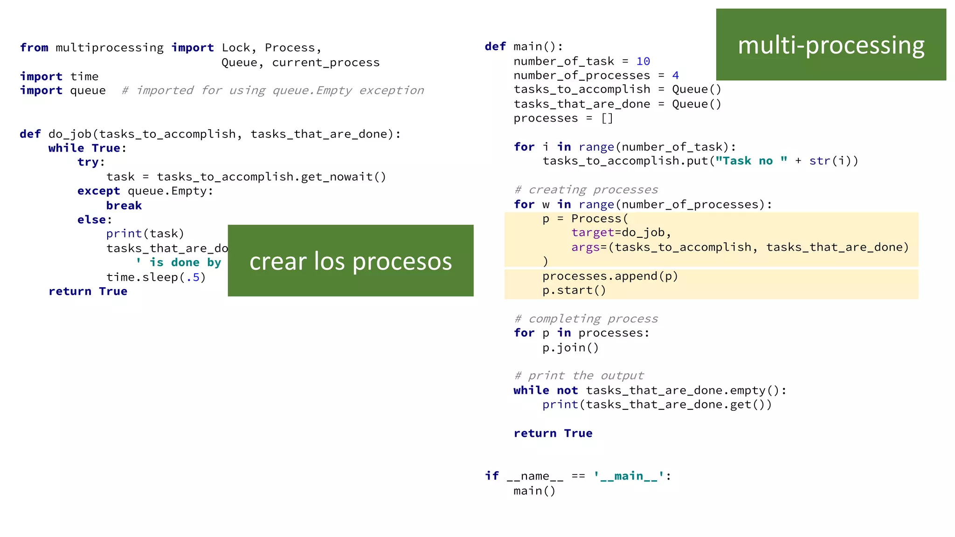Click the highlighted p.start() line
The image size is (955, 537).
574,290
